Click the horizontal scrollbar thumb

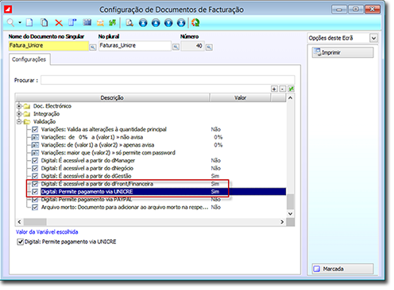pyautogui.click(x=35, y=222)
